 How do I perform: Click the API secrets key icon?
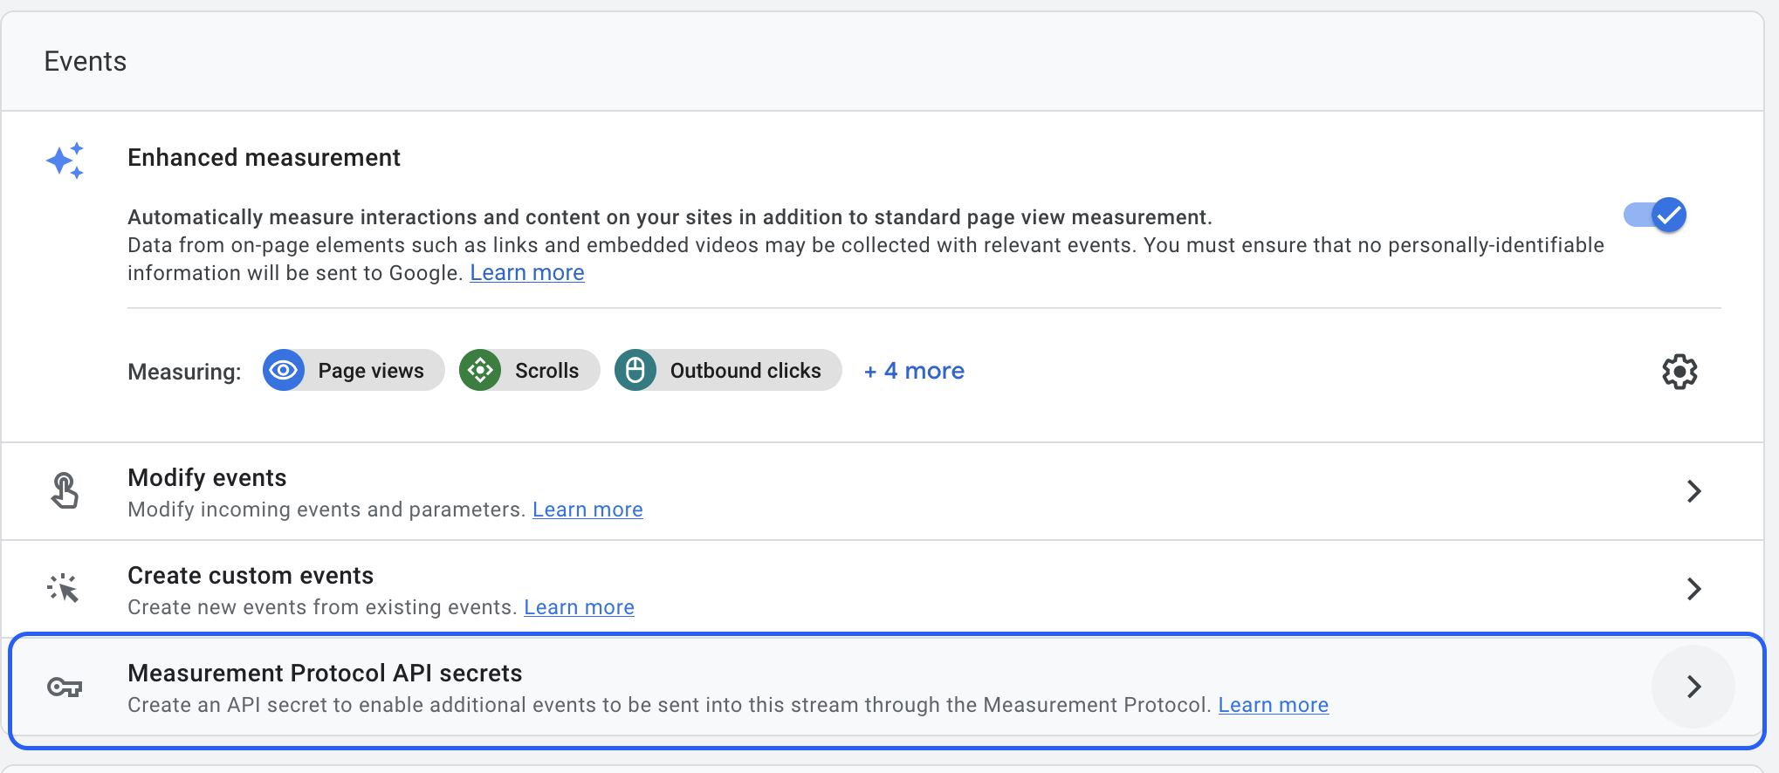pyautogui.click(x=65, y=687)
